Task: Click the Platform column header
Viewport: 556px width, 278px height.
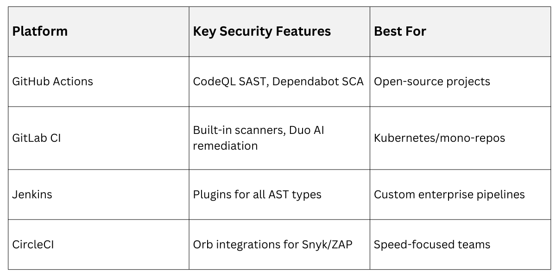Action: [40, 32]
